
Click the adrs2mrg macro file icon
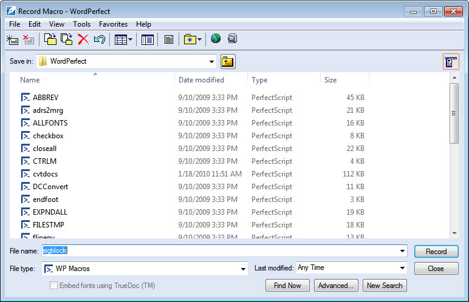pos(26,110)
